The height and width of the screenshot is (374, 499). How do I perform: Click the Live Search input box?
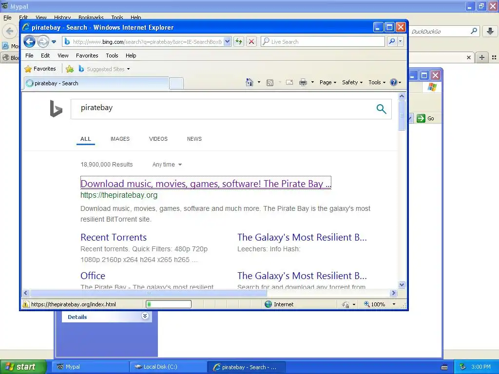[x=323, y=42]
